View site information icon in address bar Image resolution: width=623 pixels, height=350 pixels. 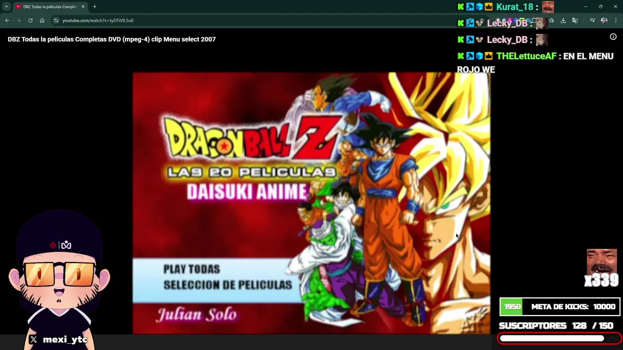[56, 20]
